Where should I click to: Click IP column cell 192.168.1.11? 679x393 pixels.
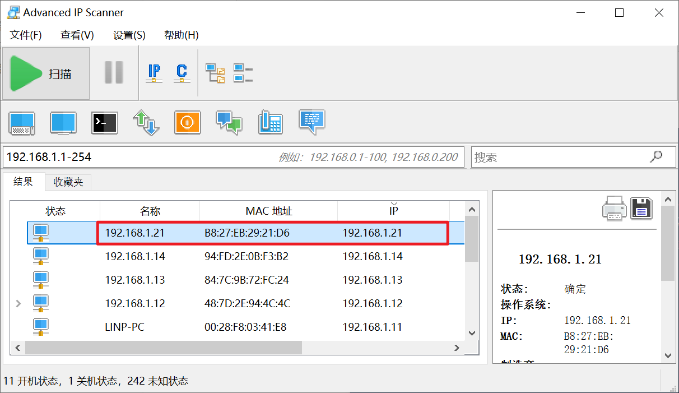373,327
